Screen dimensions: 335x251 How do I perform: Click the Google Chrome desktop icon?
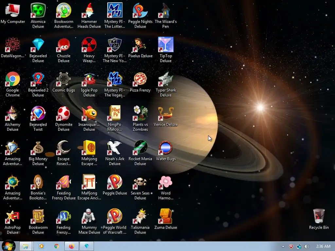tap(13, 79)
